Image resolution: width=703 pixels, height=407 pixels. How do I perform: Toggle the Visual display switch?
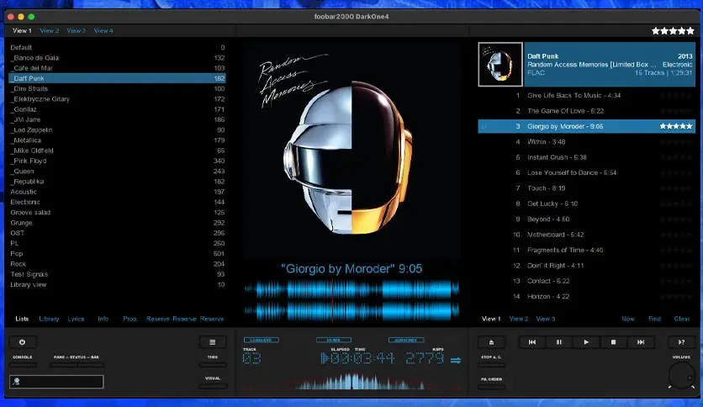tap(212, 387)
